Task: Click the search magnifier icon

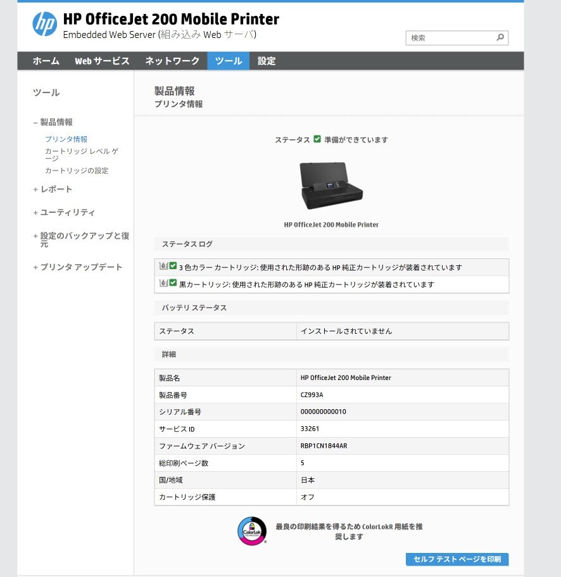Action: tap(500, 37)
